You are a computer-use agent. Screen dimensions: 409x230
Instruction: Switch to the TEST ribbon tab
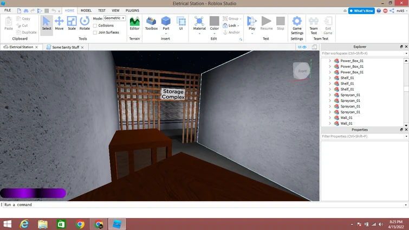point(102,10)
